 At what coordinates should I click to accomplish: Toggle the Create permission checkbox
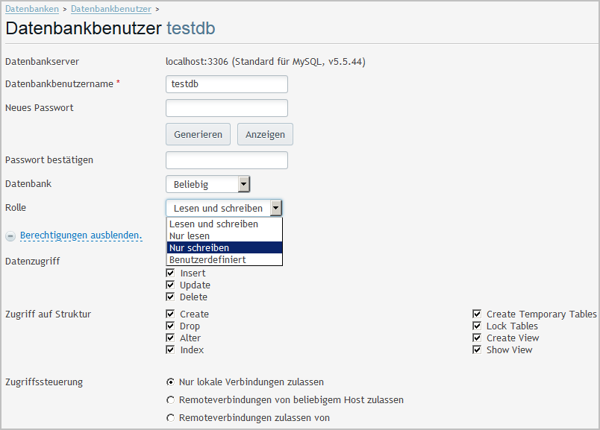pyautogui.click(x=170, y=314)
